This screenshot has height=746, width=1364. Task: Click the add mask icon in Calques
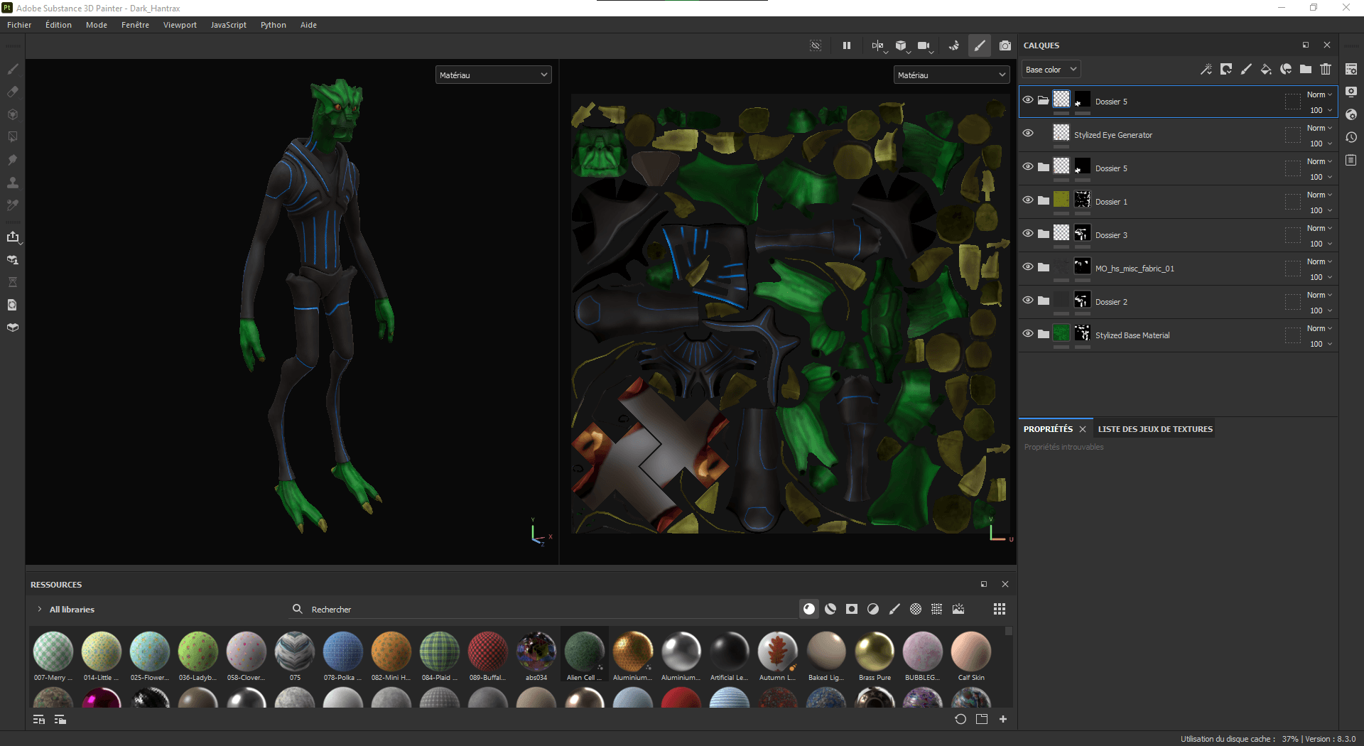pyautogui.click(x=1226, y=69)
